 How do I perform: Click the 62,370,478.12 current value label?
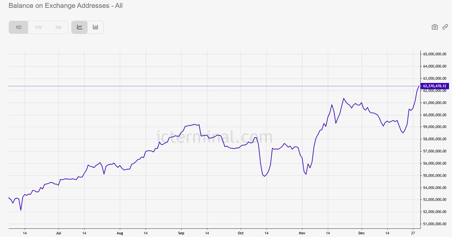click(x=435, y=86)
